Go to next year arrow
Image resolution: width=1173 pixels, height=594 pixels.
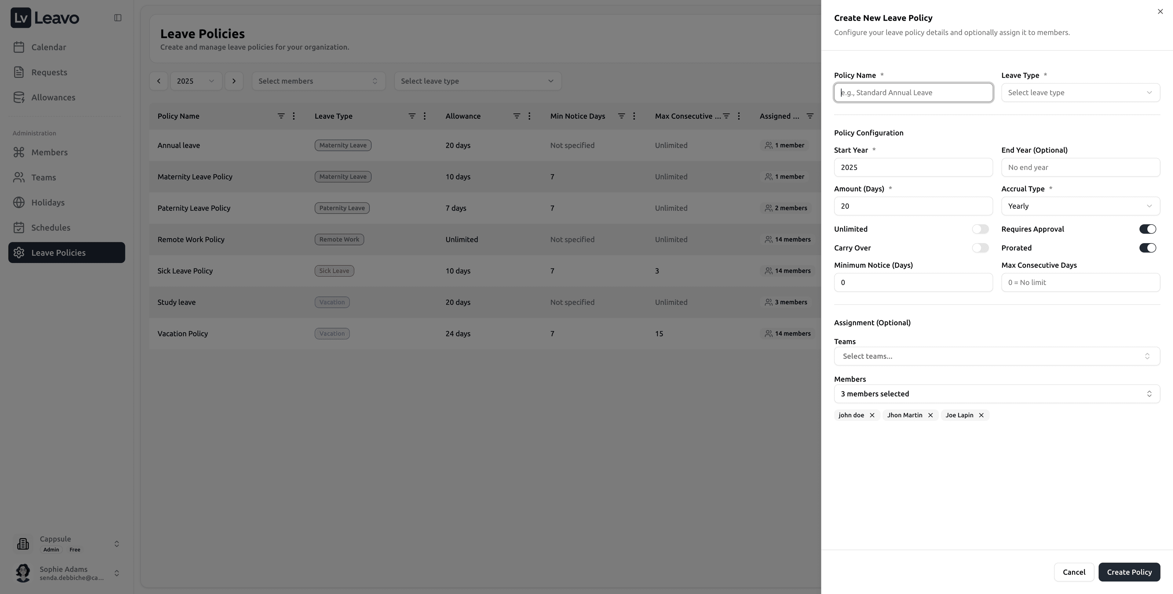[x=234, y=81]
